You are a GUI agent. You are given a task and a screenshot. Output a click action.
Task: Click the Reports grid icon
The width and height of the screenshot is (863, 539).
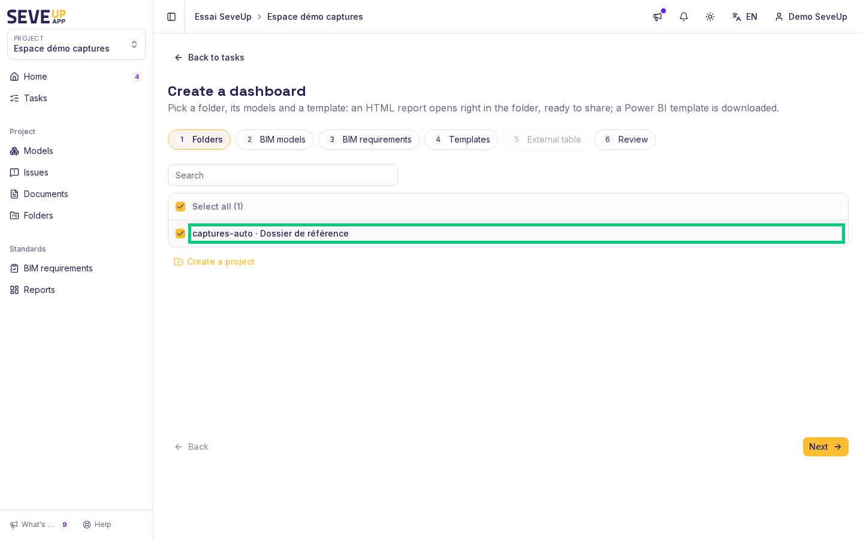(x=14, y=290)
